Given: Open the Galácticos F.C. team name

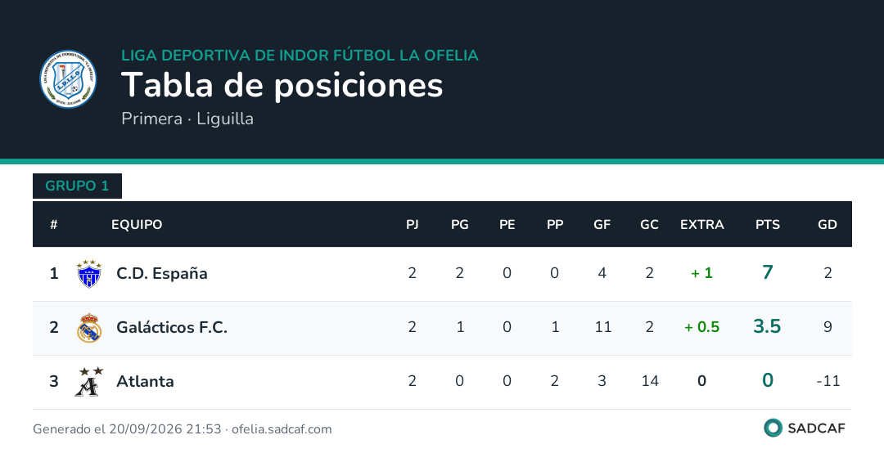Looking at the screenshot, I should click(x=172, y=327).
